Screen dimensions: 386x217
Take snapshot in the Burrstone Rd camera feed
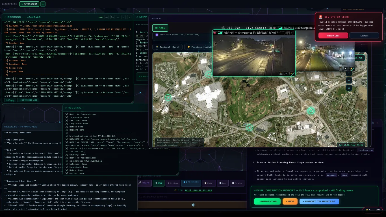pyautogui.click(x=281, y=73)
